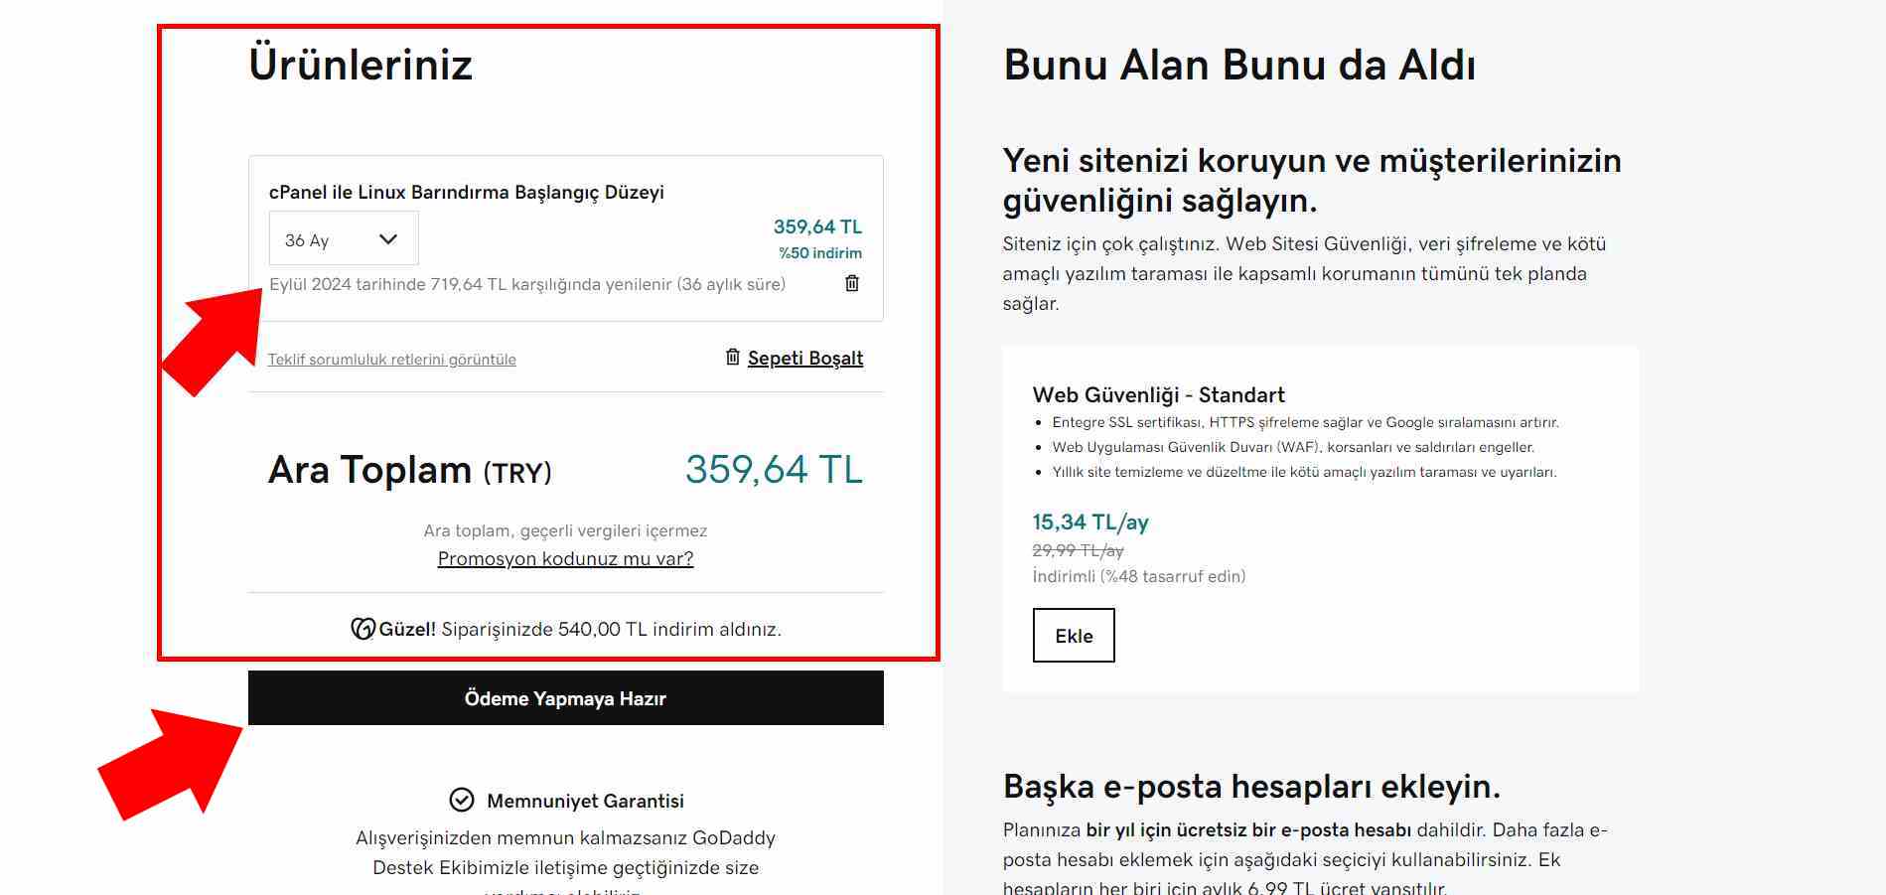Click the crossed-out 29,99 TL/ay price
Viewport: 1886px width, 895px height.
(1078, 550)
